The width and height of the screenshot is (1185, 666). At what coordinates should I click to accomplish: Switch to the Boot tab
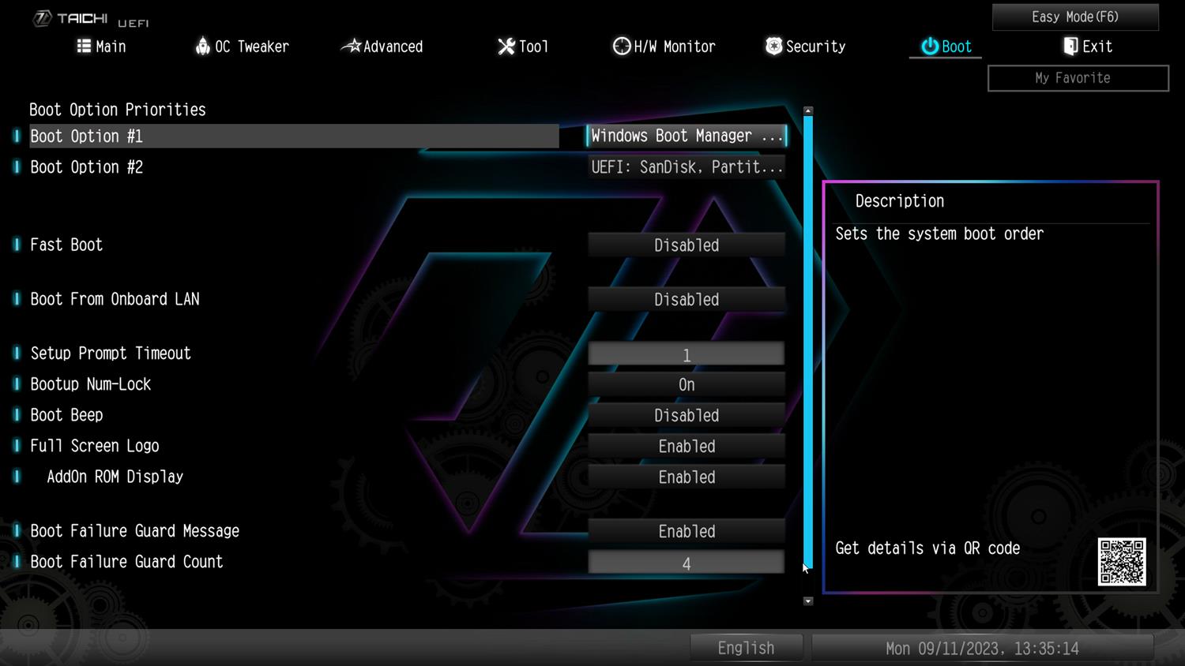946,47
